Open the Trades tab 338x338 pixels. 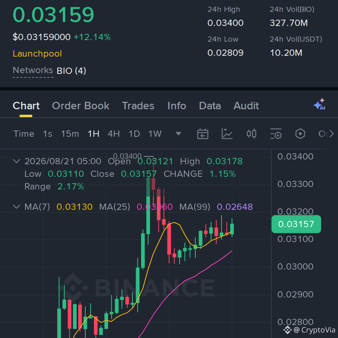click(138, 106)
